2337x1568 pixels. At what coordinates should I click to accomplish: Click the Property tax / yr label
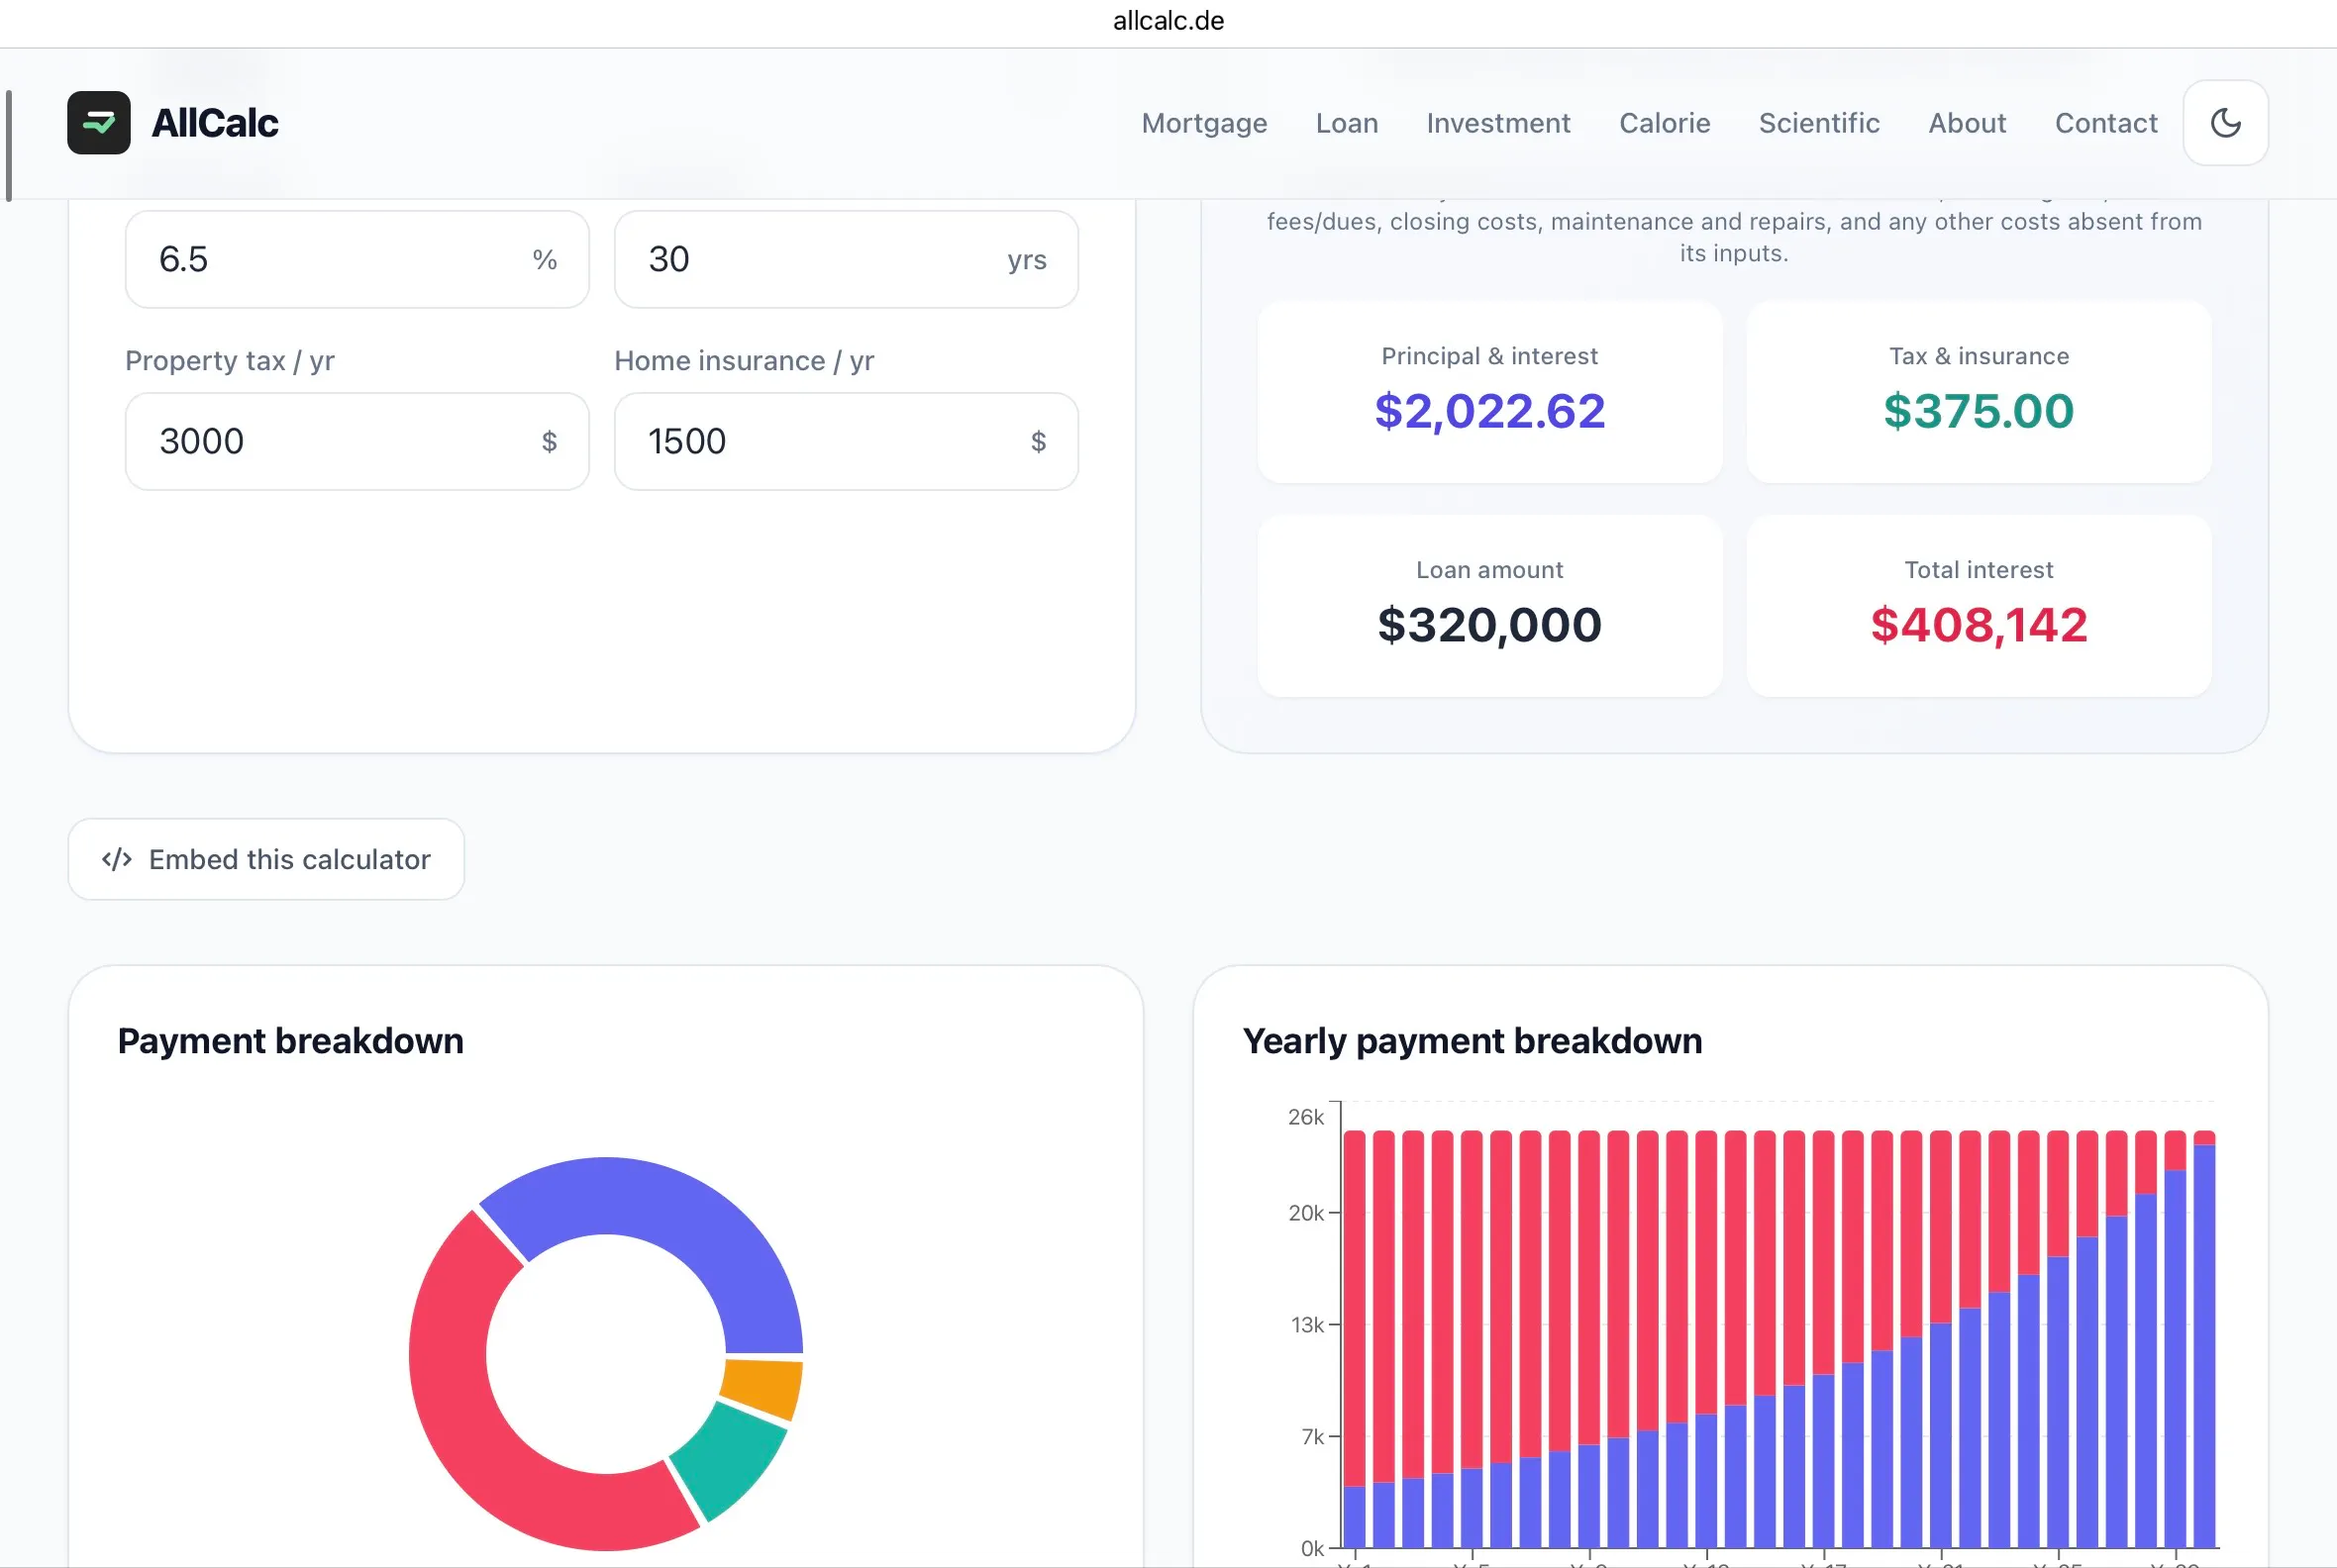coord(230,361)
